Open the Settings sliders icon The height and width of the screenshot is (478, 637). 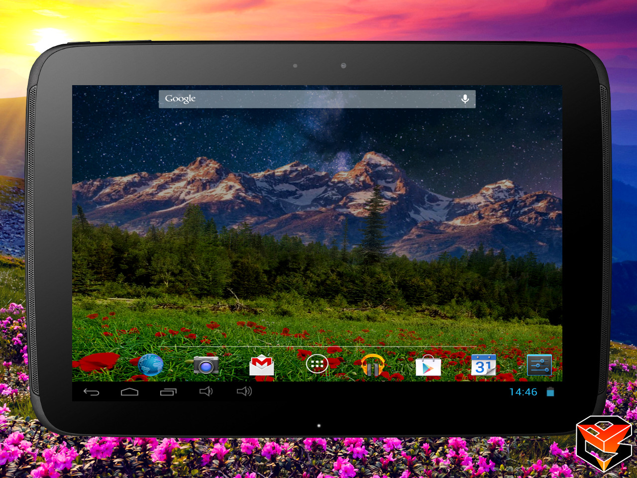tap(539, 365)
